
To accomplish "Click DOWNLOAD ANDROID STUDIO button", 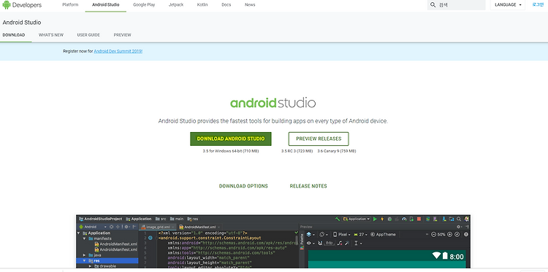I will click(231, 139).
